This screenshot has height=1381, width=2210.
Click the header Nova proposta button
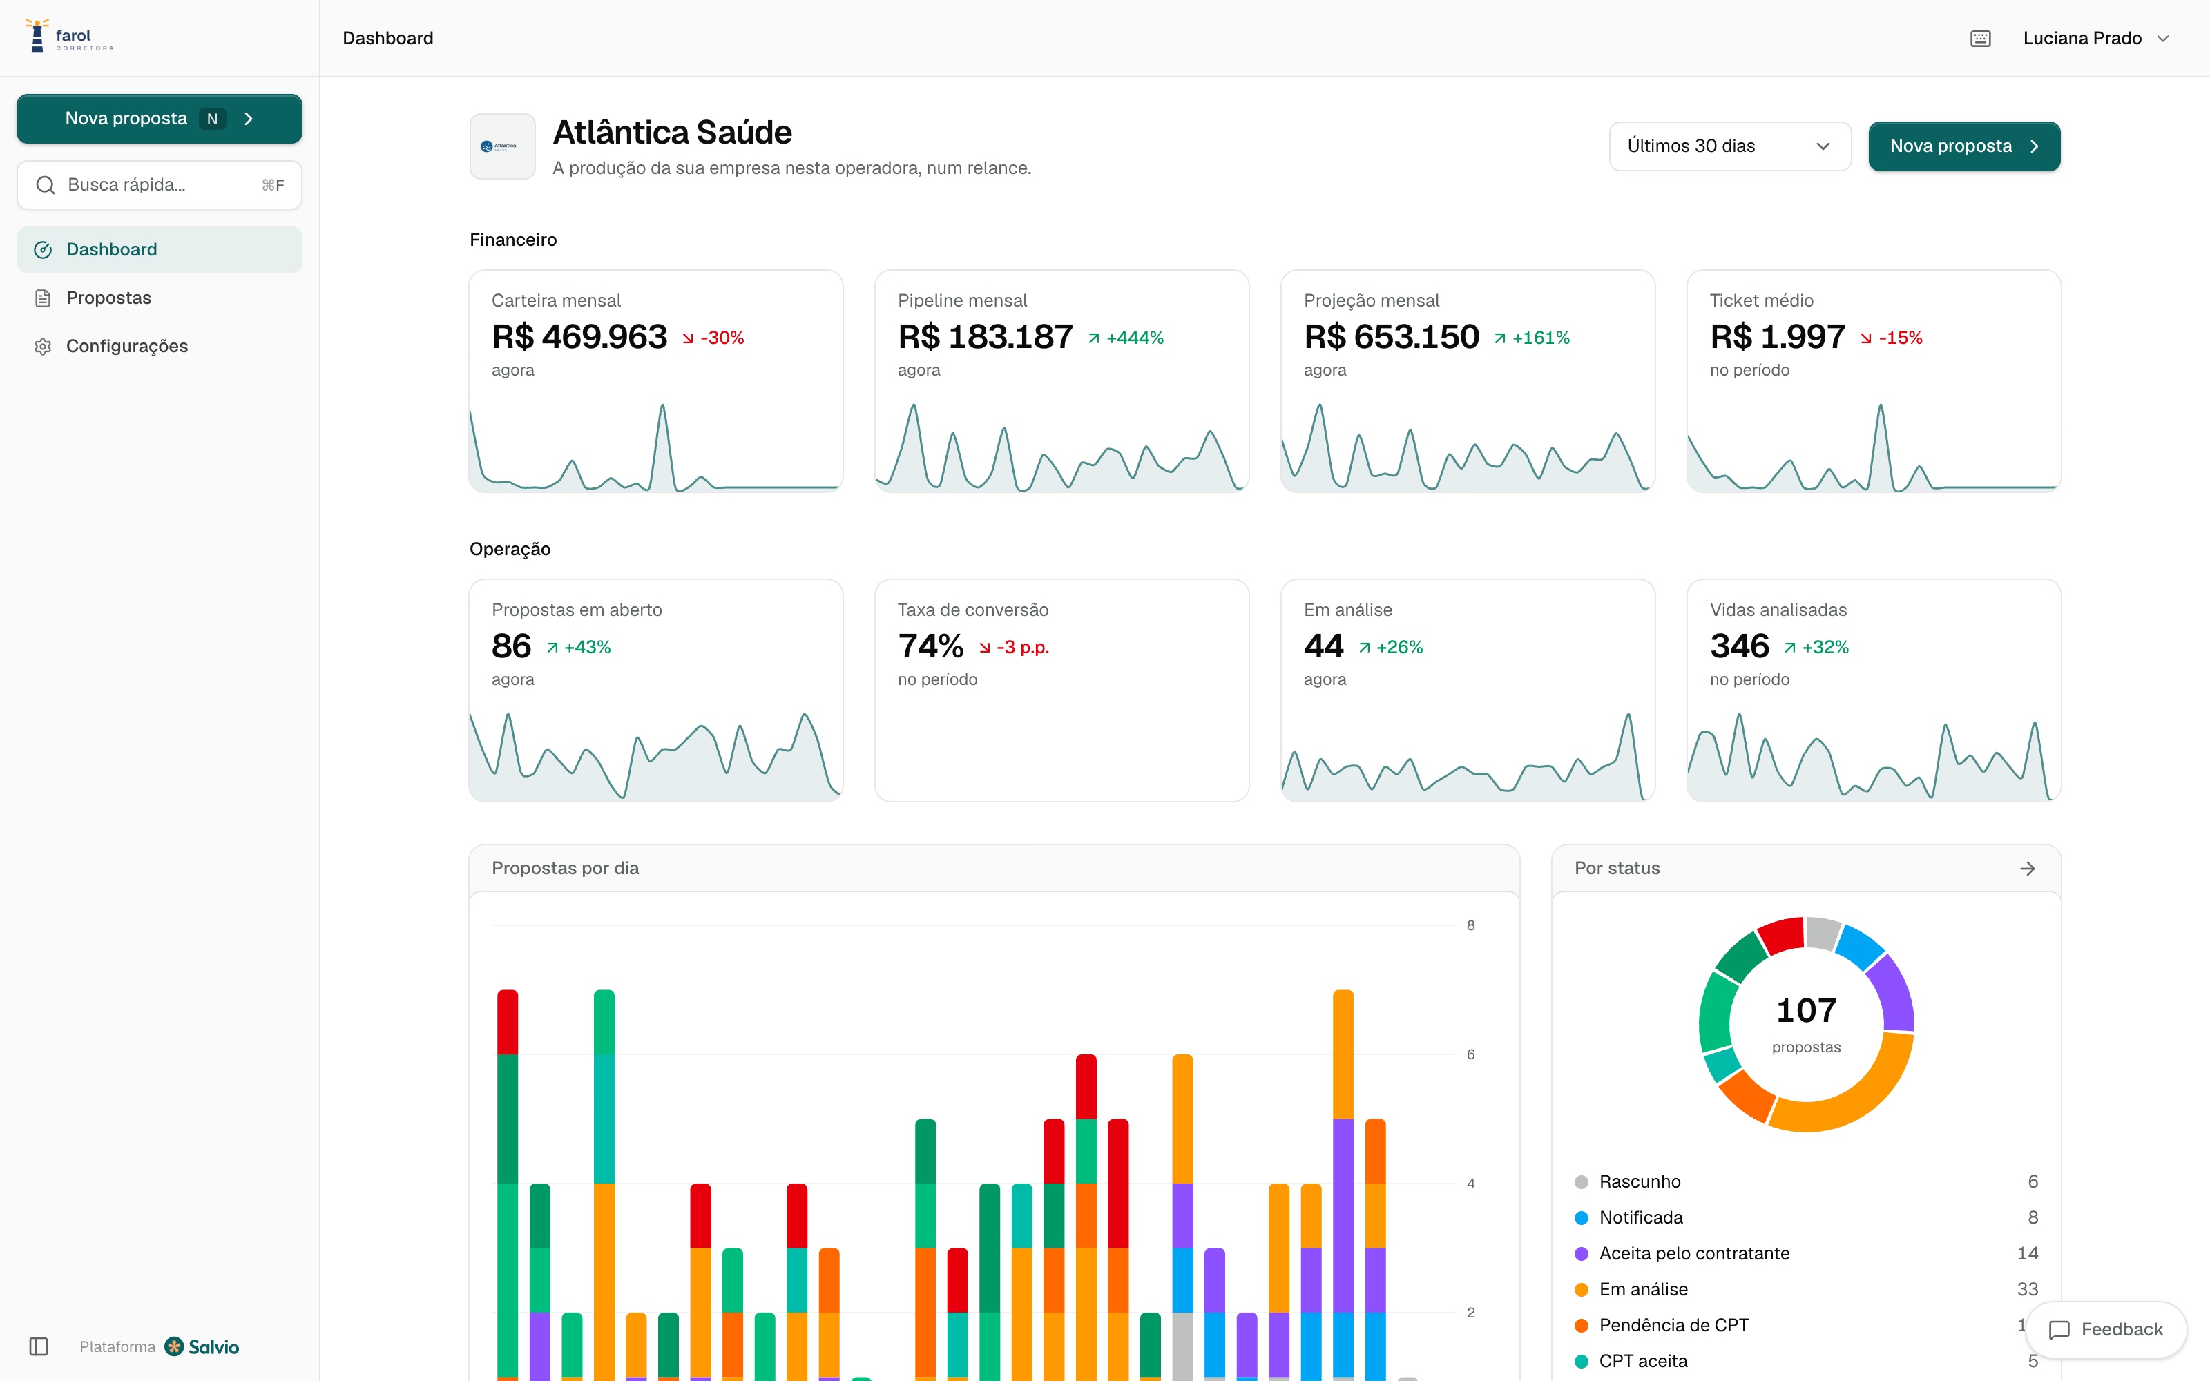point(1963,146)
